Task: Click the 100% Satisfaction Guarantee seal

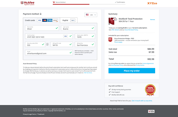Action: [x=150, y=90]
